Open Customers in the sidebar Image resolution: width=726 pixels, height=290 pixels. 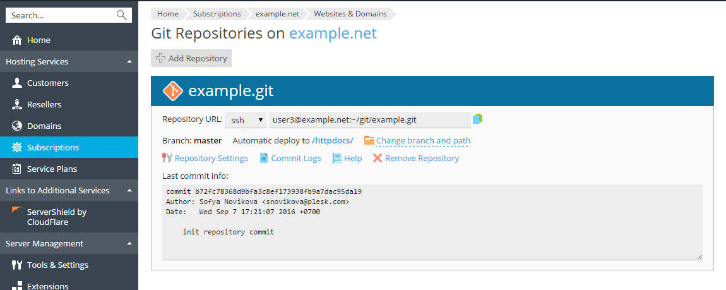[x=48, y=83]
